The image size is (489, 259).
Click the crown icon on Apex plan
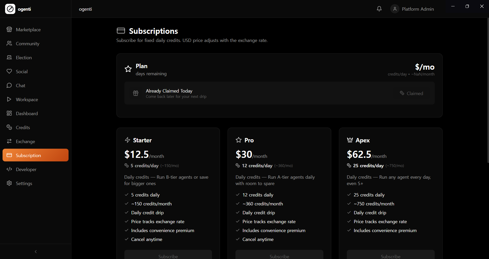(x=350, y=140)
